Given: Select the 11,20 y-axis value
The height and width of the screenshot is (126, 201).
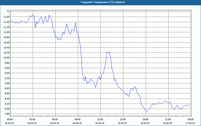Looking at the screenshot, I should (7, 27).
